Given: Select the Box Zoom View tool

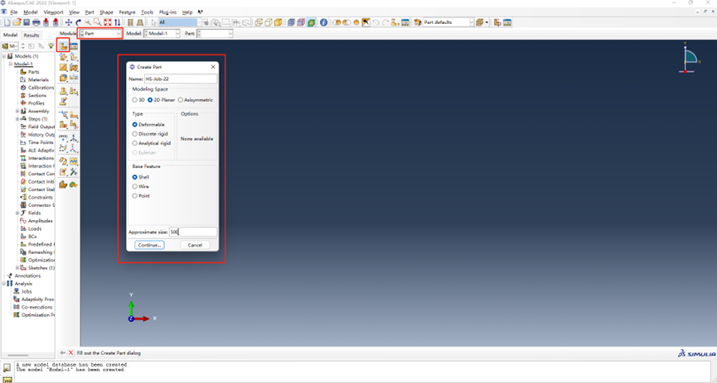Looking at the screenshot, I should click(98, 22).
